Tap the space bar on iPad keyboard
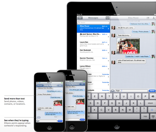This screenshot has width=156, height=132. click(119, 116)
